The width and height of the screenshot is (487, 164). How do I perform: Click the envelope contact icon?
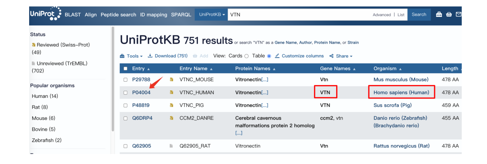click(x=459, y=15)
